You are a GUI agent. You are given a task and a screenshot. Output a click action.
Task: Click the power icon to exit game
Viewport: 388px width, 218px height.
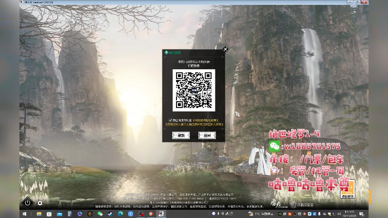[x=27, y=203]
